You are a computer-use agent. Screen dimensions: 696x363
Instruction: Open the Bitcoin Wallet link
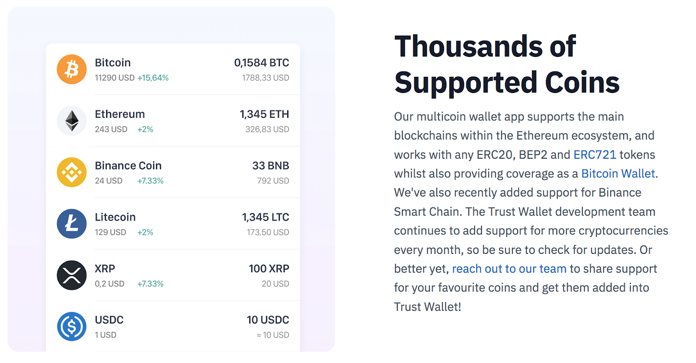tap(618, 174)
